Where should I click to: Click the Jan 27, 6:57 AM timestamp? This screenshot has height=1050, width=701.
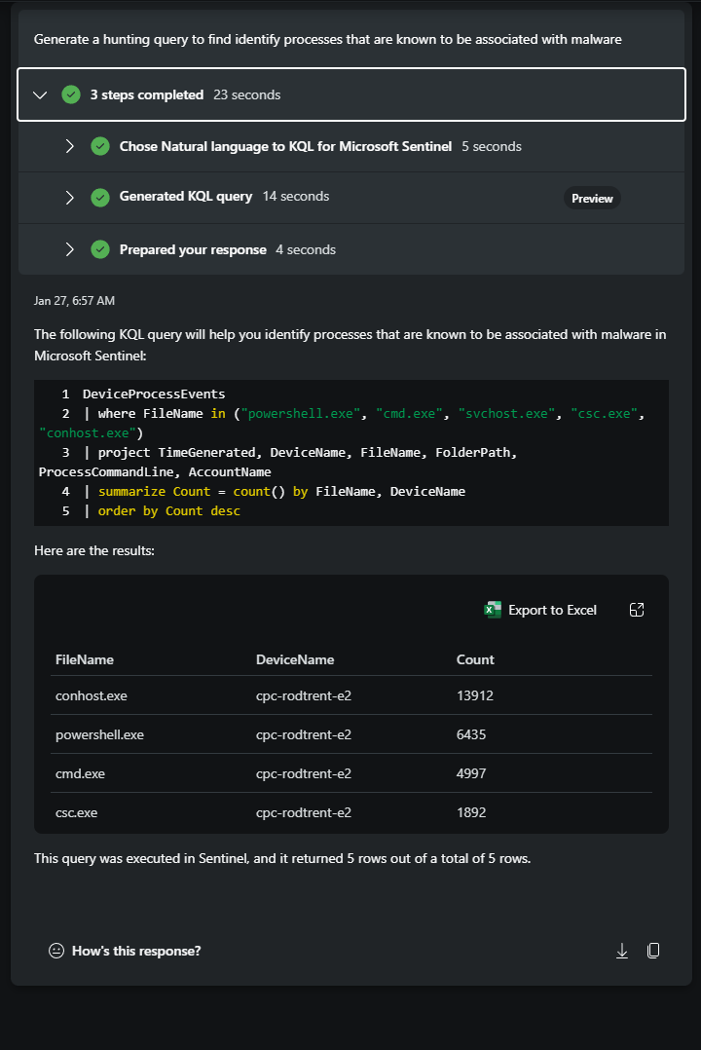74,301
